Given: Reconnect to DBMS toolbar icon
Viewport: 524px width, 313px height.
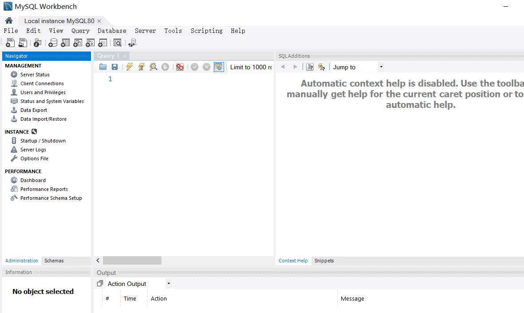Looking at the screenshot, I should click(x=132, y=43).
